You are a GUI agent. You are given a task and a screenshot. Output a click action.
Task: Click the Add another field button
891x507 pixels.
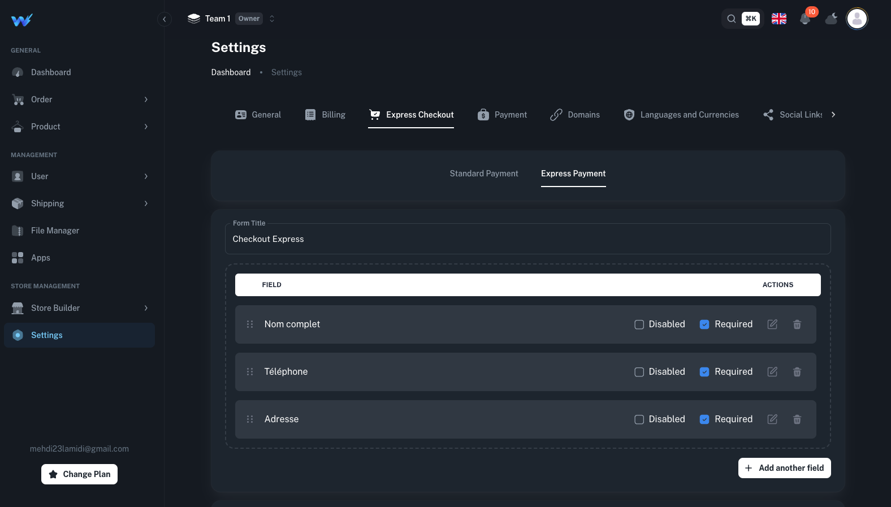(x=784, y=468)
